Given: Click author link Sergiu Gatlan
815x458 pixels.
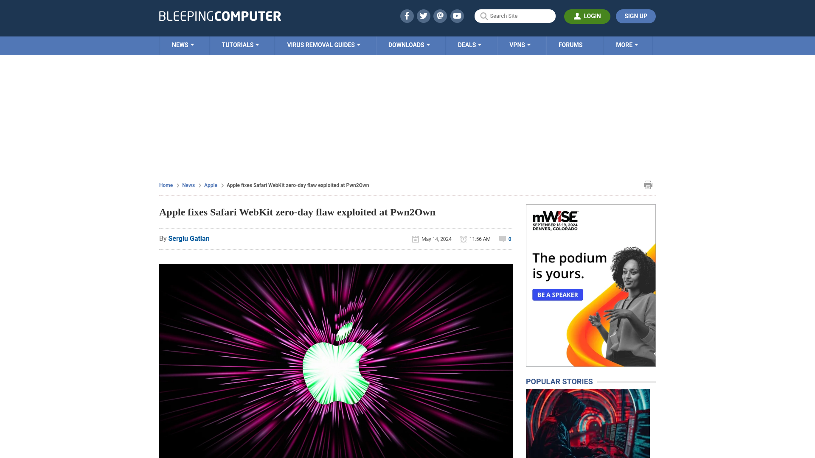Looking at the screenshot, I should 188,238.
